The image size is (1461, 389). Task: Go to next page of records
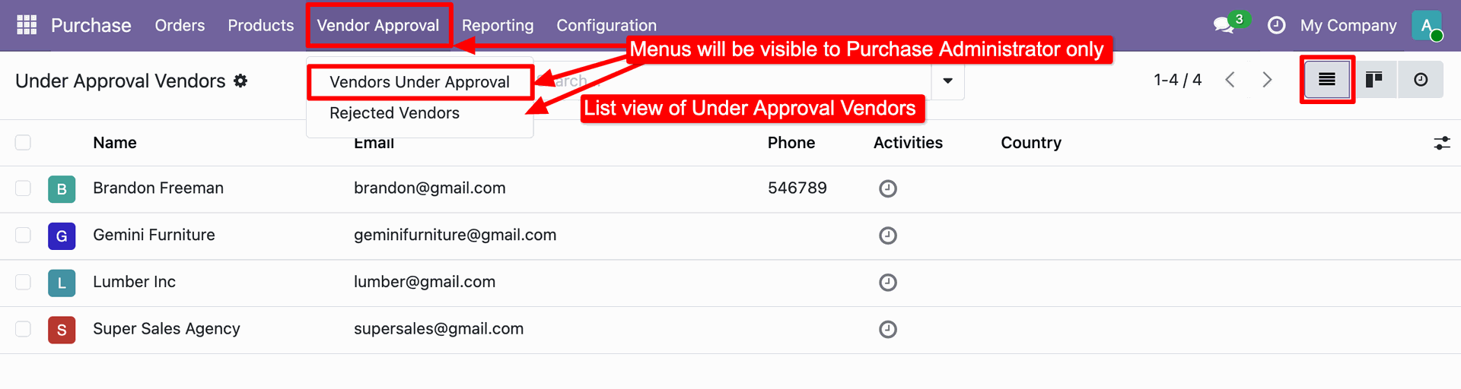tap(1267, 80)
